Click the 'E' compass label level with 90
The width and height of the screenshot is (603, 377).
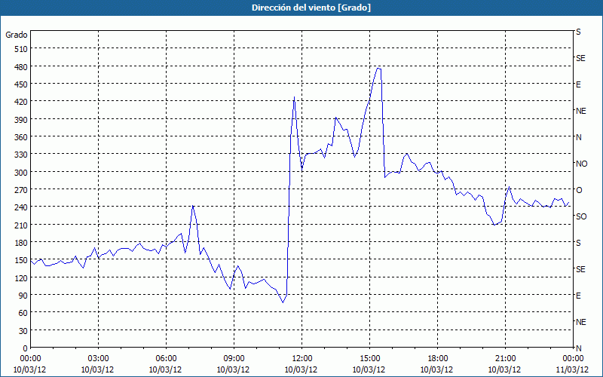pos(578,296)
